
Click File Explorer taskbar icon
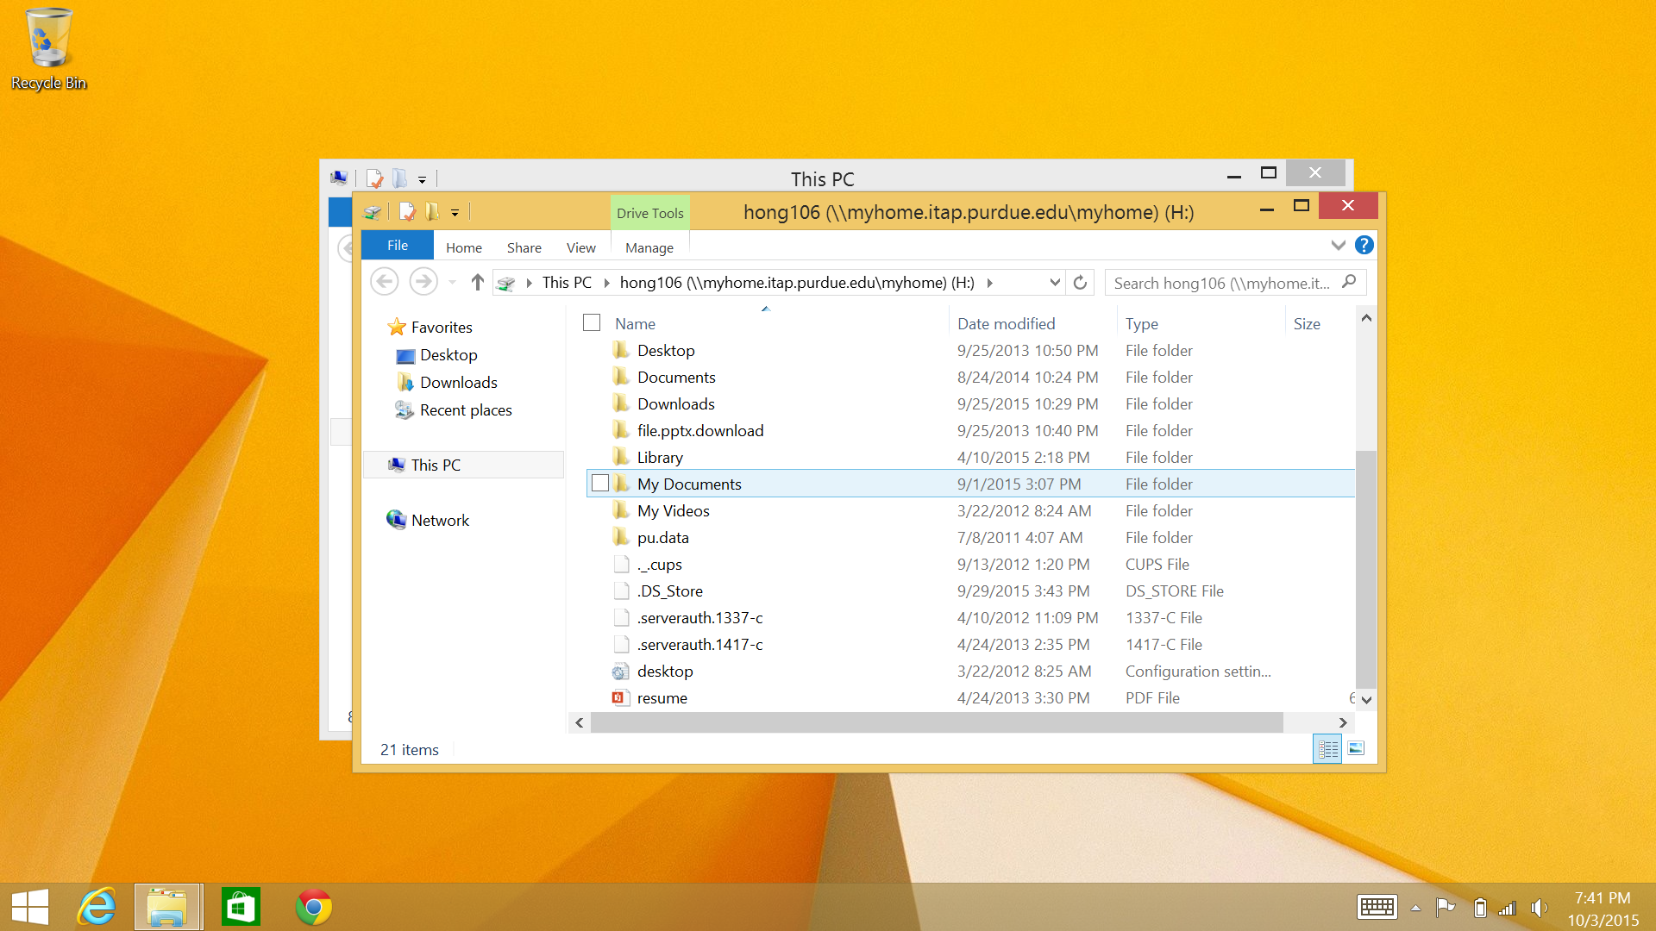click(167, 907)
